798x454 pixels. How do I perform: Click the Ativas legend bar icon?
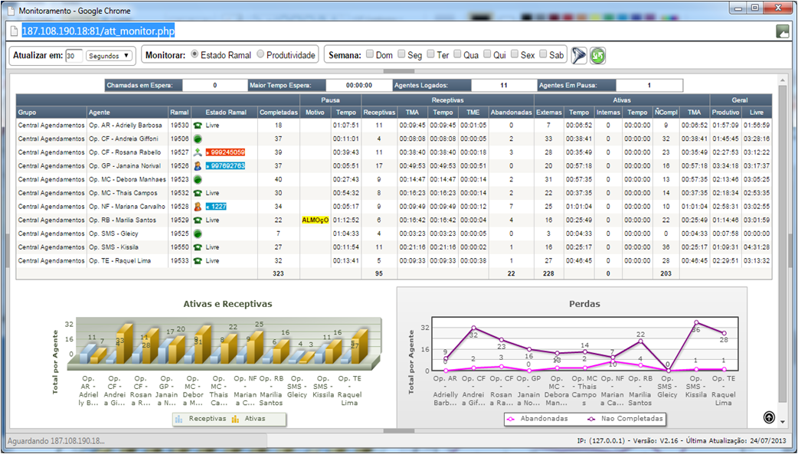tap(234, 419)
